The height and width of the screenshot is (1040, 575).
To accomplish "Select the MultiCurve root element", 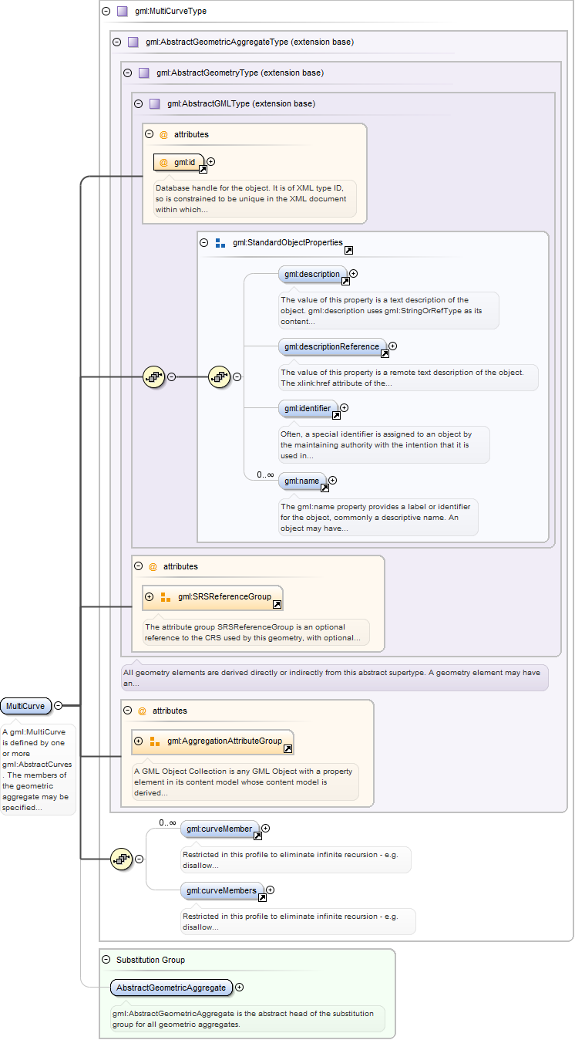I will [26, 705].
